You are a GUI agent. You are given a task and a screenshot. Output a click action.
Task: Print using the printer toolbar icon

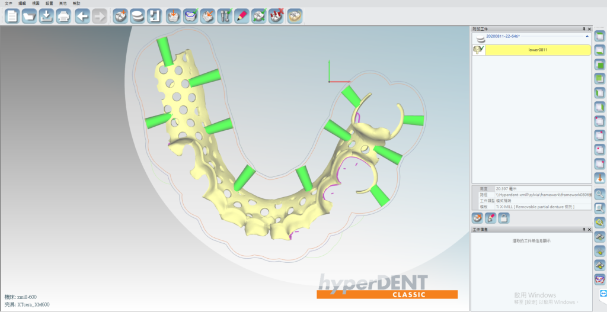(63, 16)
